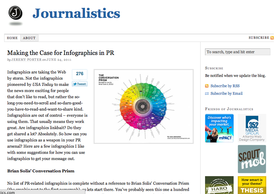Focus the search field in sidebar
278x194 pixels.
click(x=238, y=52)
